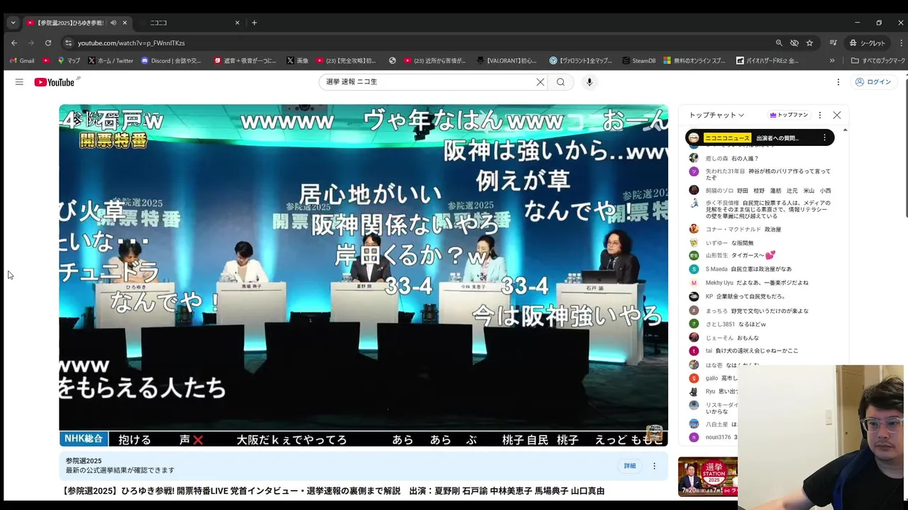The width and height of the screenshot is (908, 510).
Task: Expand the bookmarks overflow chevron
Action: 832,61
